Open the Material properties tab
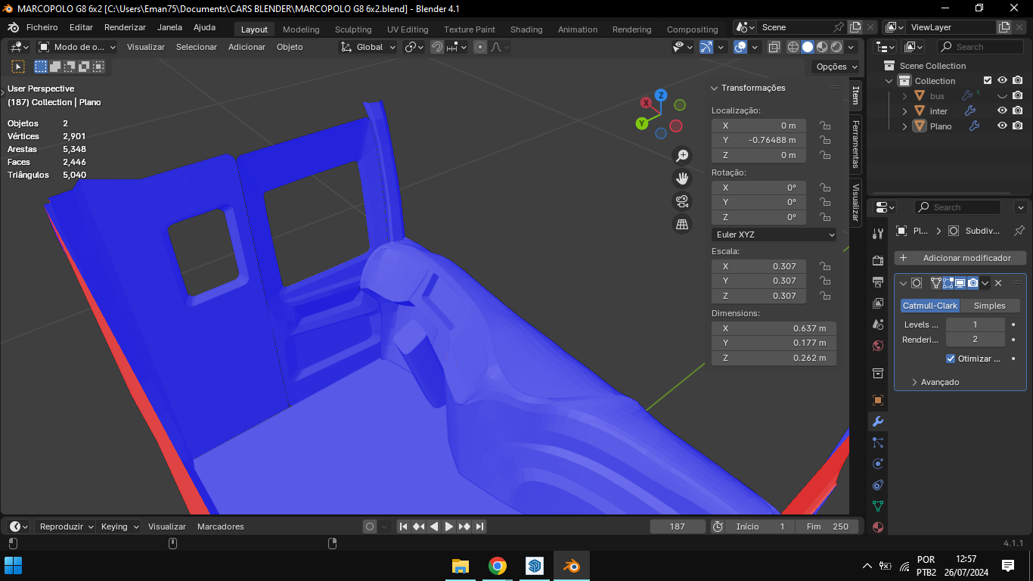The image size is (1033, 581). tap(878, 527)
